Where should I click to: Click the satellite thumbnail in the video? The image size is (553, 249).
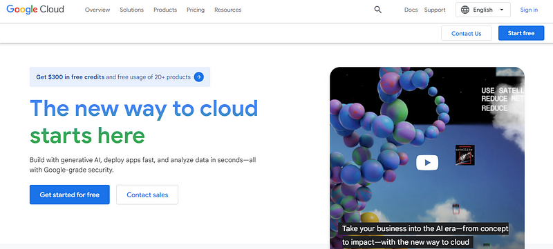pyautogui.click(x=465, y=155)
